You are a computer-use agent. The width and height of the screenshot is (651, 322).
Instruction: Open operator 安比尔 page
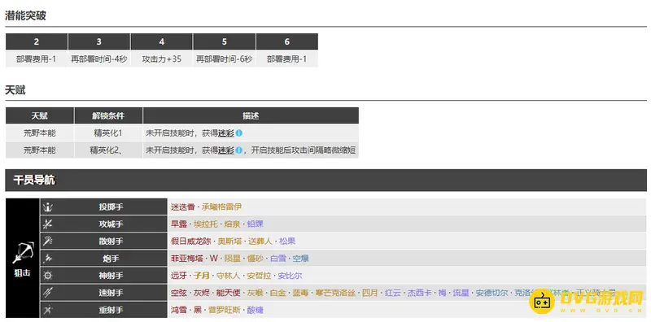coord(290,276)
